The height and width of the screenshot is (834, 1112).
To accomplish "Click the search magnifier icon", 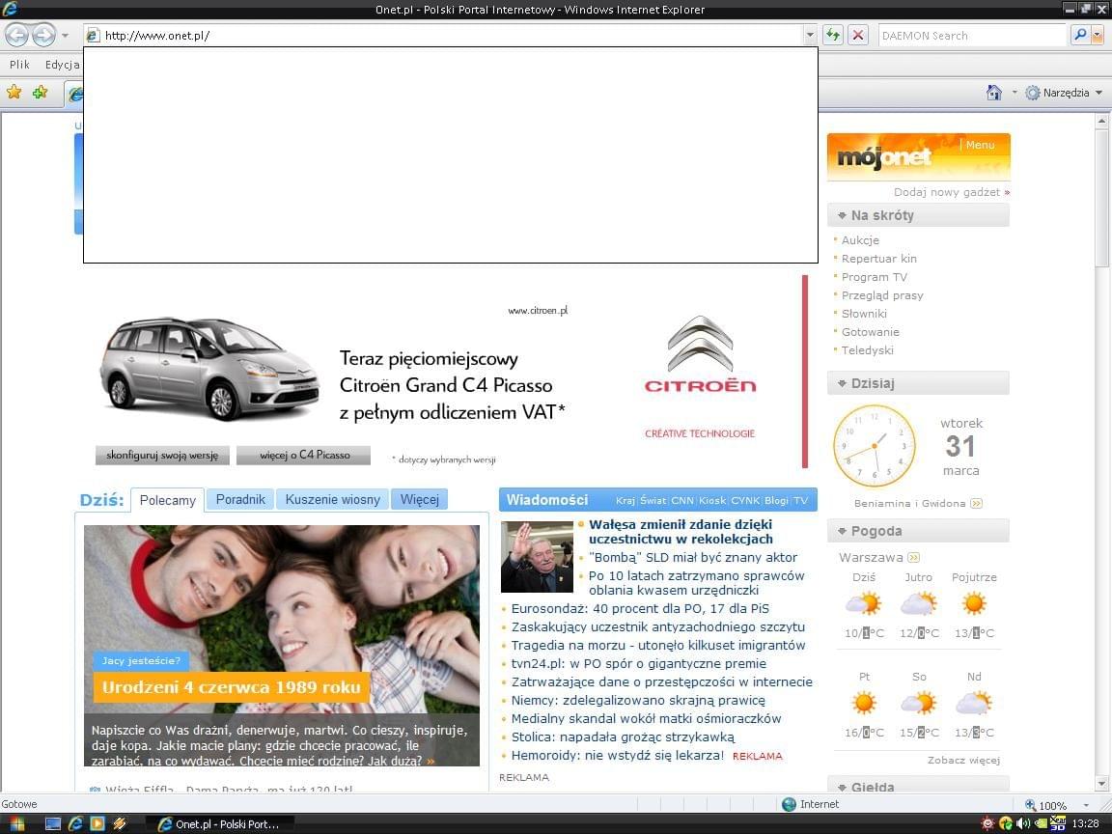I will point(1080,35).
